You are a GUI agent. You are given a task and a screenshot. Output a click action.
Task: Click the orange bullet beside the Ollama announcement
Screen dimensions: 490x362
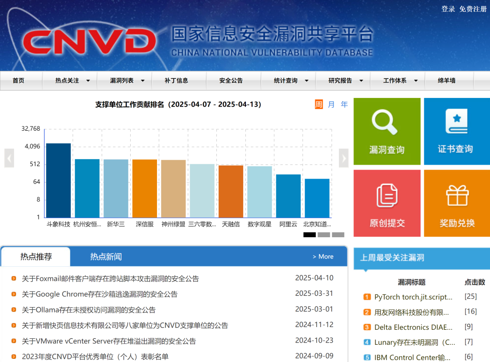tap(13, 309)
